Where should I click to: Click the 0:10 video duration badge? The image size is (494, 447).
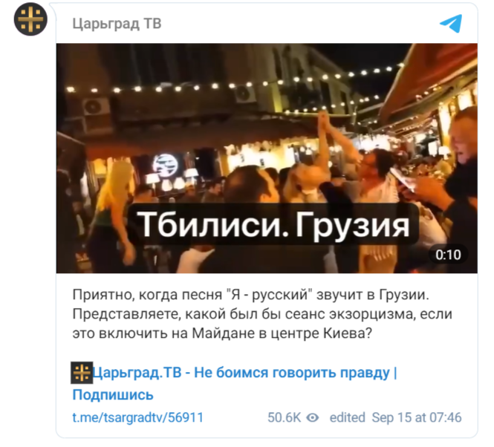pyautogui.click(x=448, y=255)
